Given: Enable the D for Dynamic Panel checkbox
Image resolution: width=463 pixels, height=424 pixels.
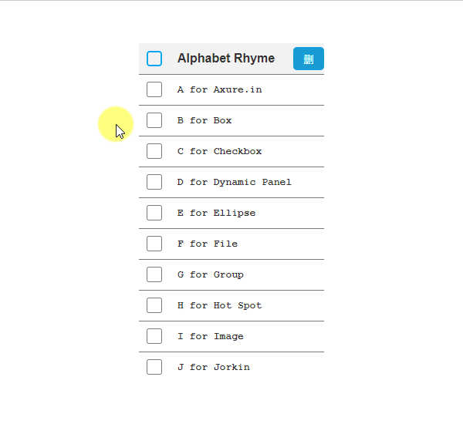Looking at the screenshot, I should pos(154,182).
